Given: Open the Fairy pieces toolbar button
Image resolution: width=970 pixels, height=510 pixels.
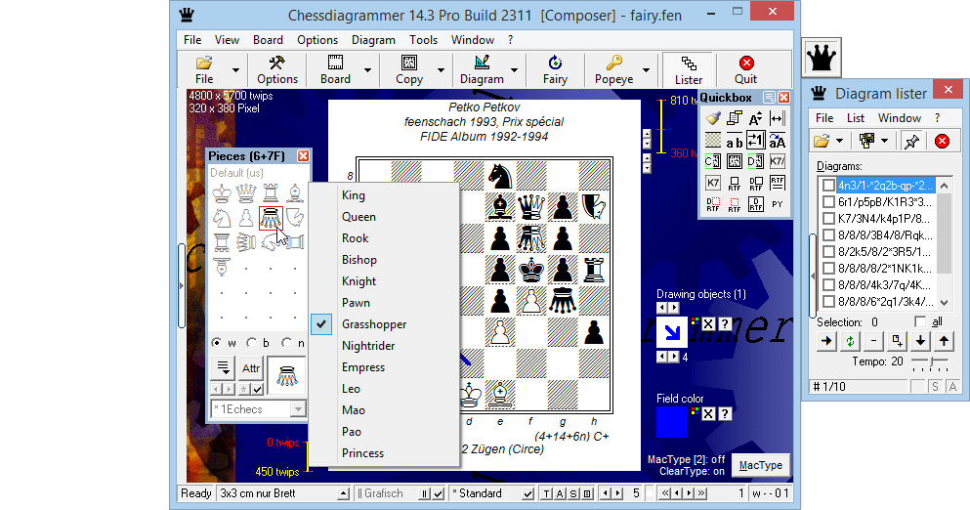Looking at the screenshot, I should [x=555, y=69].
